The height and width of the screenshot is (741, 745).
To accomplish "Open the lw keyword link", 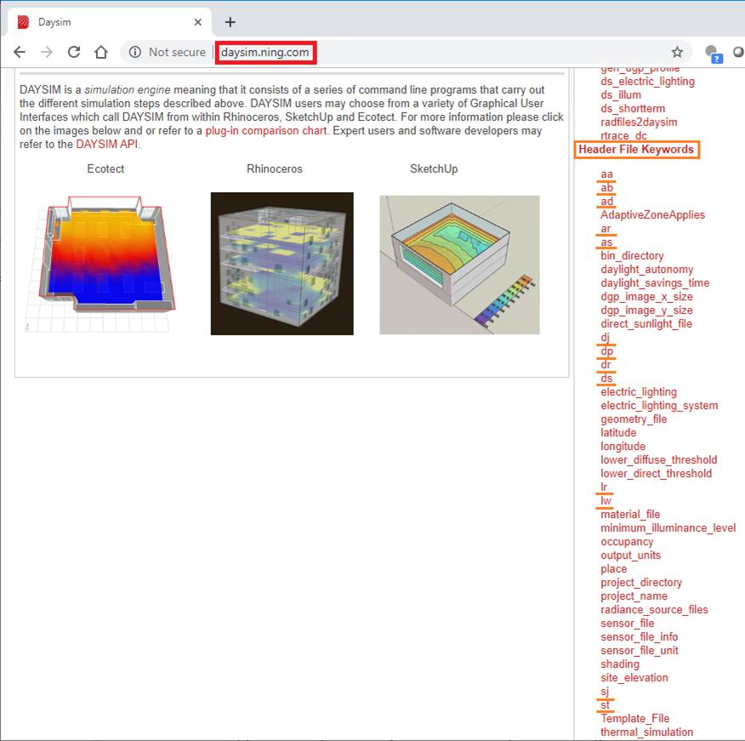I will tap(606, 500).
